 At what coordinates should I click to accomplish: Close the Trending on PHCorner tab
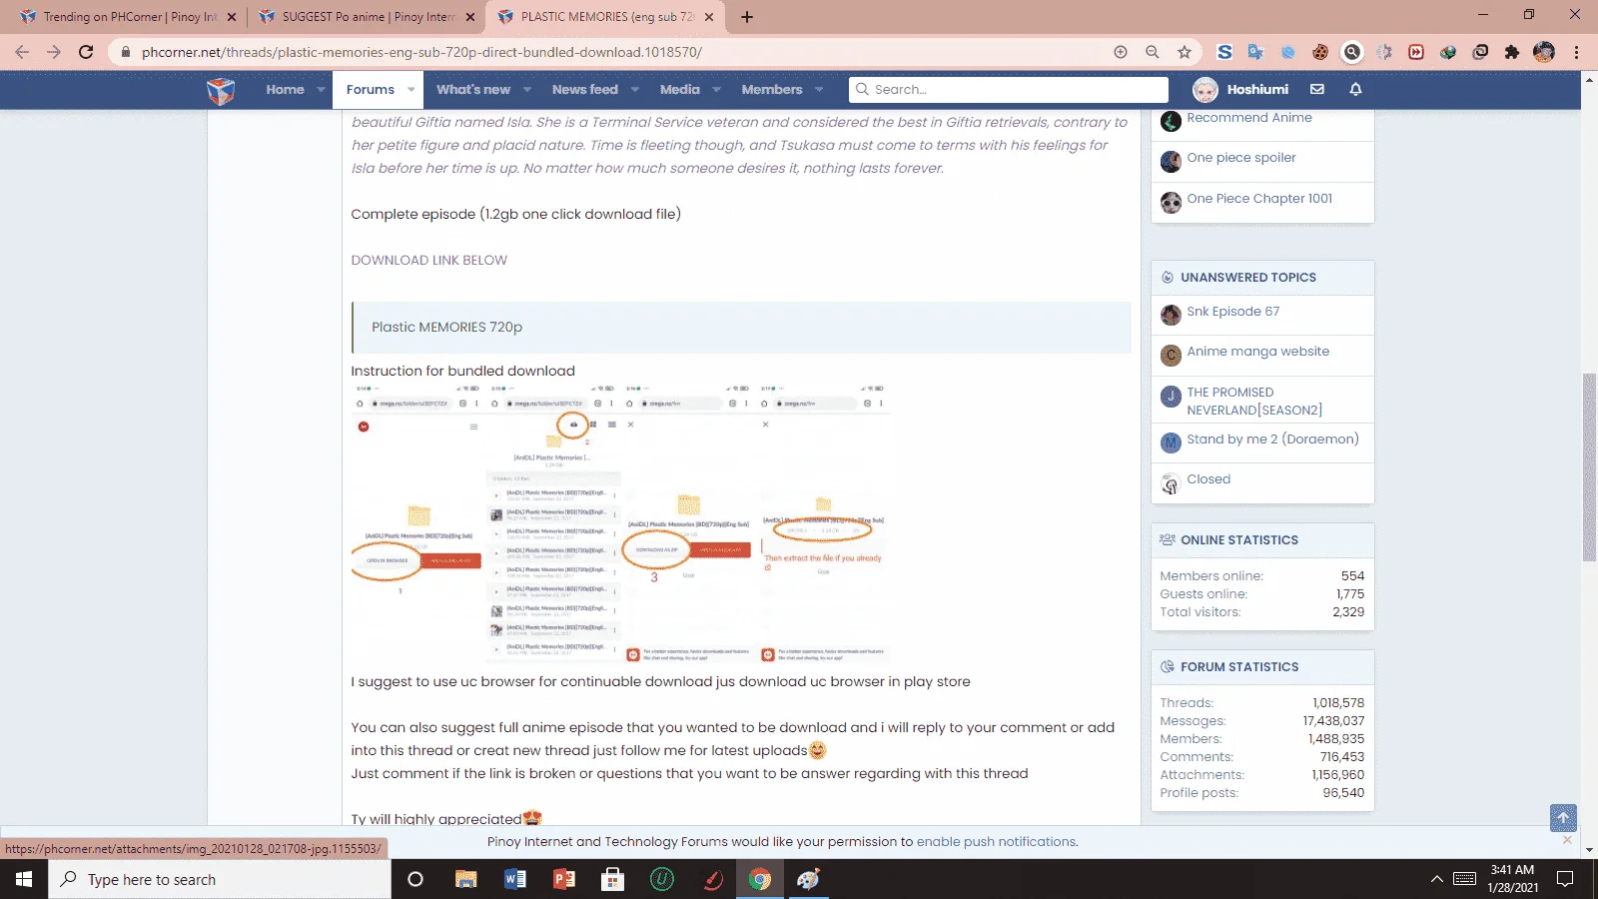(x=232, y=17)
